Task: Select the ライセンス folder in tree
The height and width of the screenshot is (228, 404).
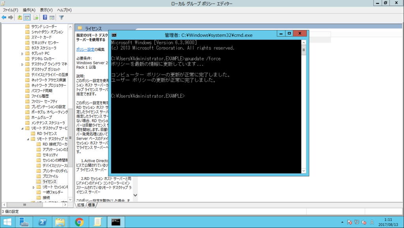Action: coord(49,181)
